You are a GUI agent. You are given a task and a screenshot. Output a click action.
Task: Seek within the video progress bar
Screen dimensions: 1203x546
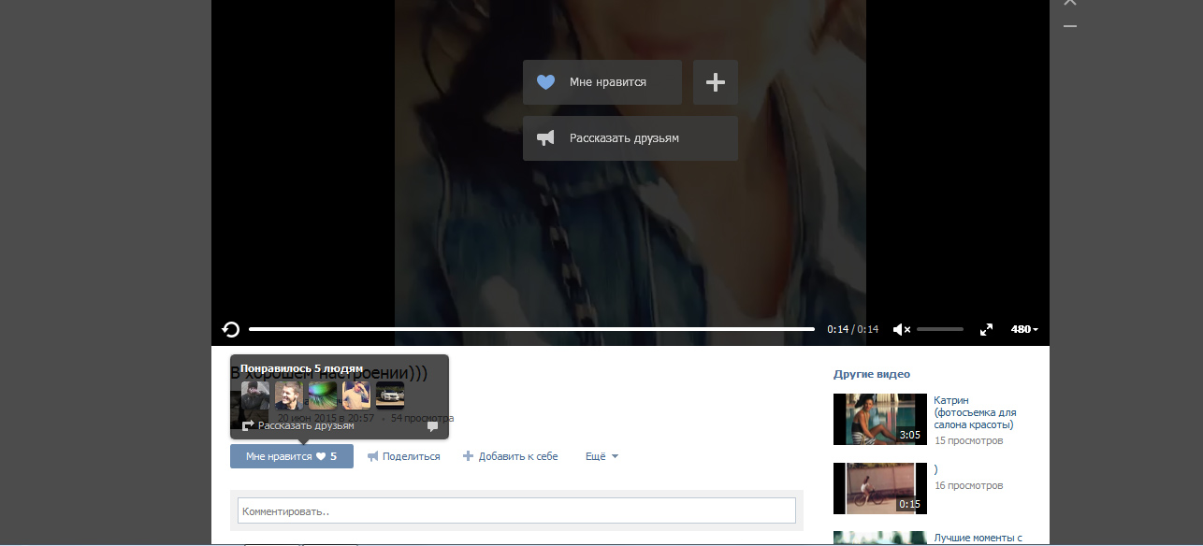[531, 329]
